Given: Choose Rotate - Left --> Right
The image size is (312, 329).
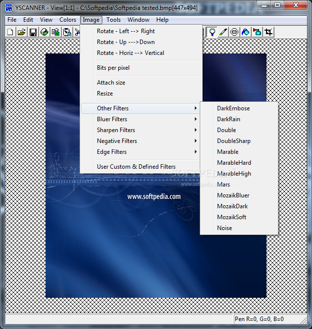Looking at the screenshot, I should pos(141,31).
